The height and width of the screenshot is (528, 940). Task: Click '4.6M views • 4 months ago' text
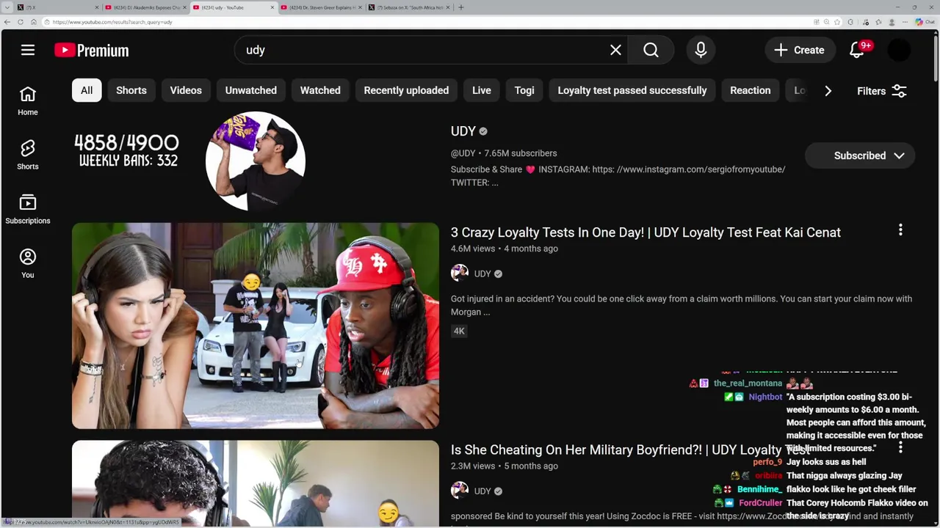point(505,249)
